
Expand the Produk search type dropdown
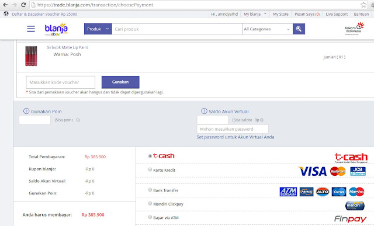98,29
